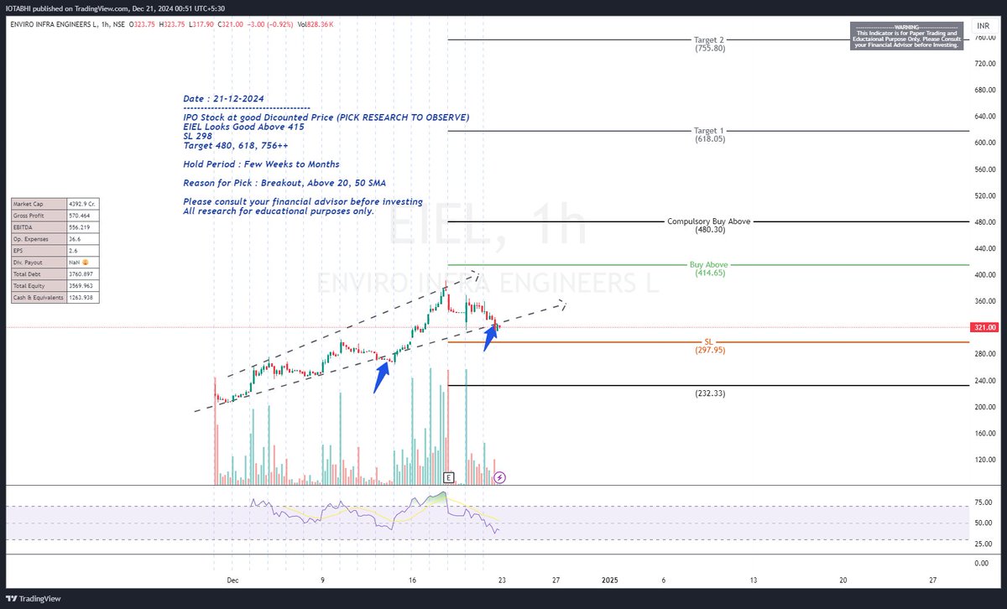Image resolution: width=1007 pixels, height=609 pixels.
Task: Select the current price tag 321.00
Action: coord(984,327)
